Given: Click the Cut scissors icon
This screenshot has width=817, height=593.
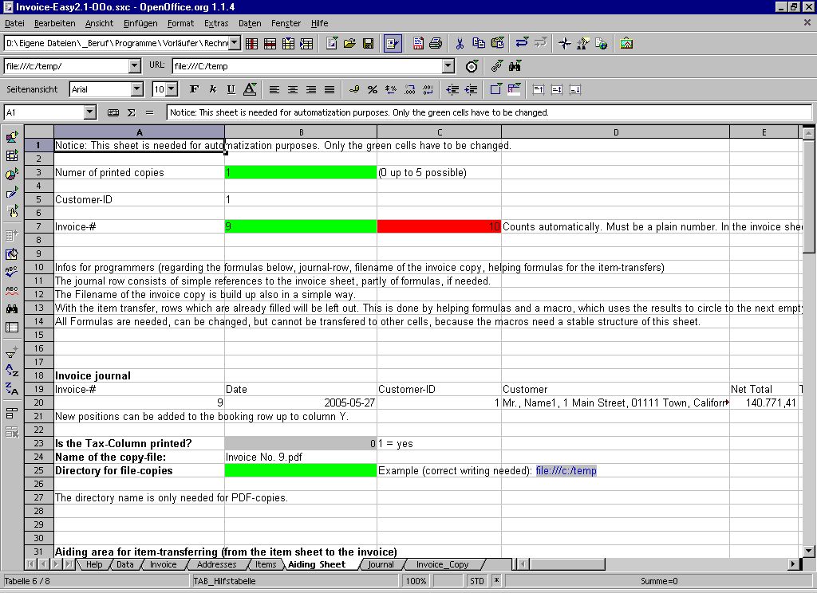Looking at the screenshot, I should click(460, 43).
